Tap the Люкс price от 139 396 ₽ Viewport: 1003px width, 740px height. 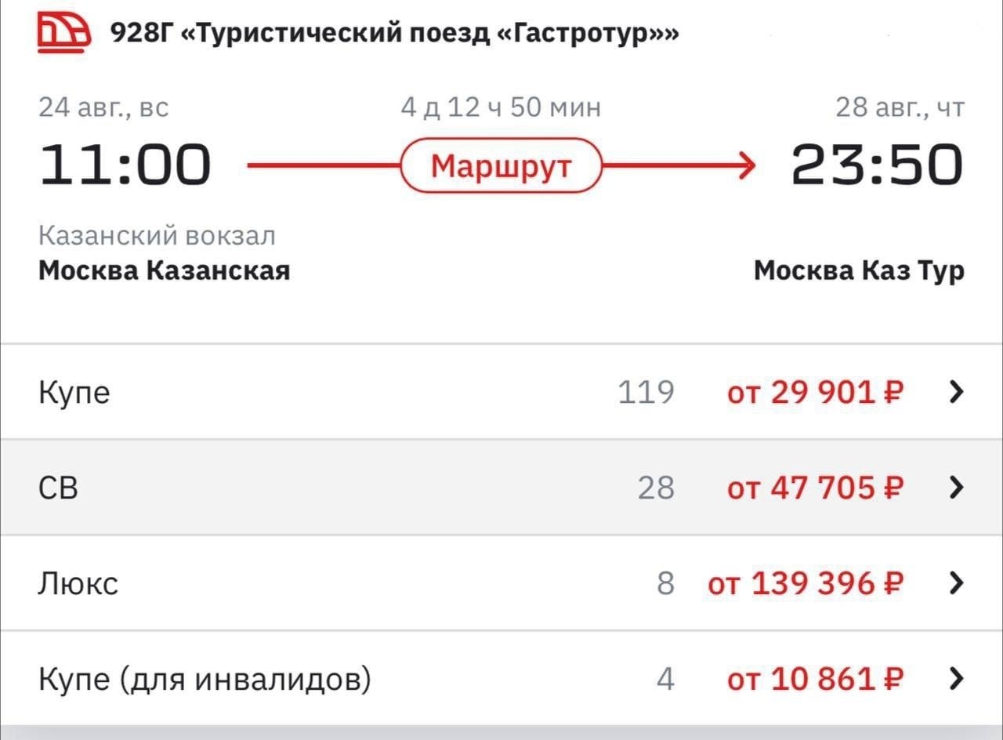pos(806,584)
